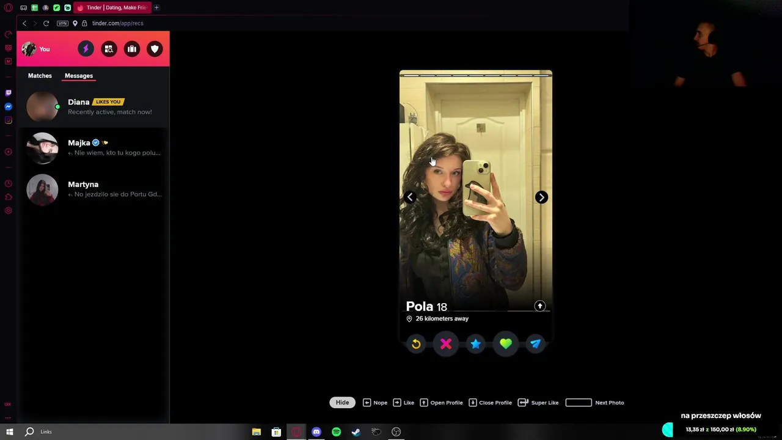This screenshot has width=782, height=440.
Task: Click the Super Like shortcut label
Action: point(538,403)
